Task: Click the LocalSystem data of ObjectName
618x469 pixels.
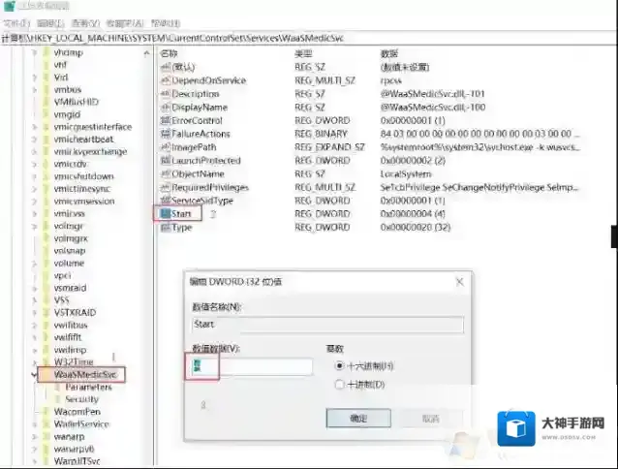Action: pyautogui.click(x=406, y=173)
